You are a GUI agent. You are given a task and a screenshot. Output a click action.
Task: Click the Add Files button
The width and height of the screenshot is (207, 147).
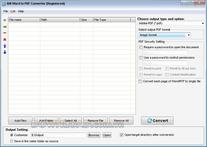pyautogui.click(x=20, y=121)
